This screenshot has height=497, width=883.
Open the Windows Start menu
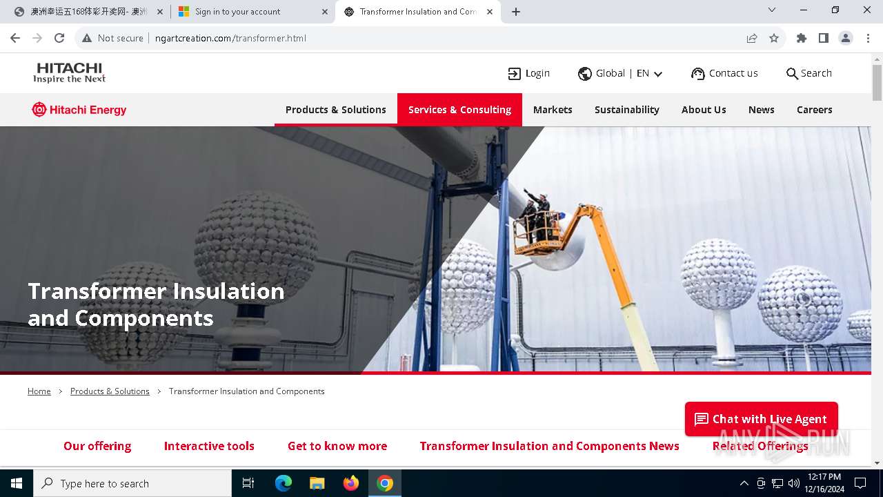click(17, 483)
